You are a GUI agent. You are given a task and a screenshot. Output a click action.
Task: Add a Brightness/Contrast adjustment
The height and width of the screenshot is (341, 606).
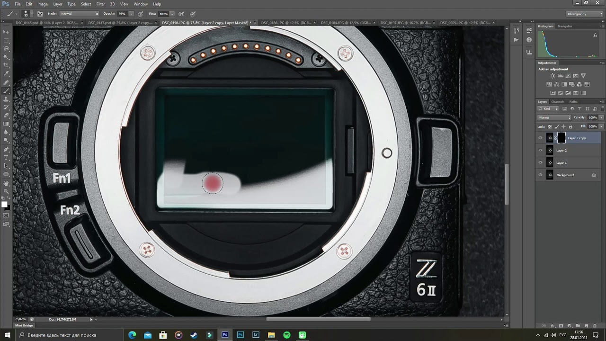click(x=553, y=76)
